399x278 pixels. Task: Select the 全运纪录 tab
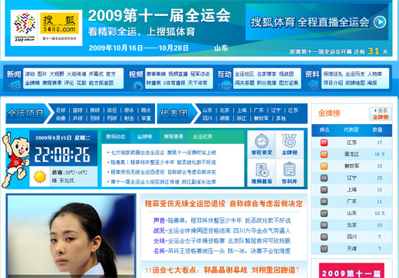pyautogui.click(x=203, y=137)
